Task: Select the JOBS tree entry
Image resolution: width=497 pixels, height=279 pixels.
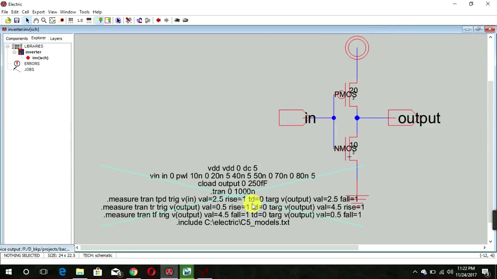Action: click(x=29, y=69)
